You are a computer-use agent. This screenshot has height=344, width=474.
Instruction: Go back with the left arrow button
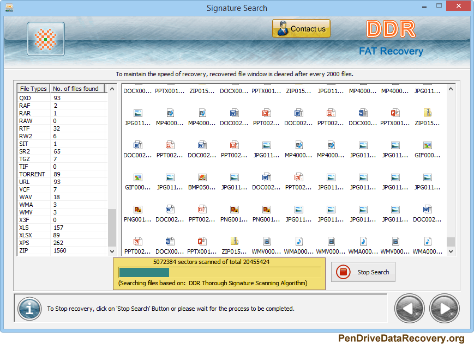[x=409, y=309]
